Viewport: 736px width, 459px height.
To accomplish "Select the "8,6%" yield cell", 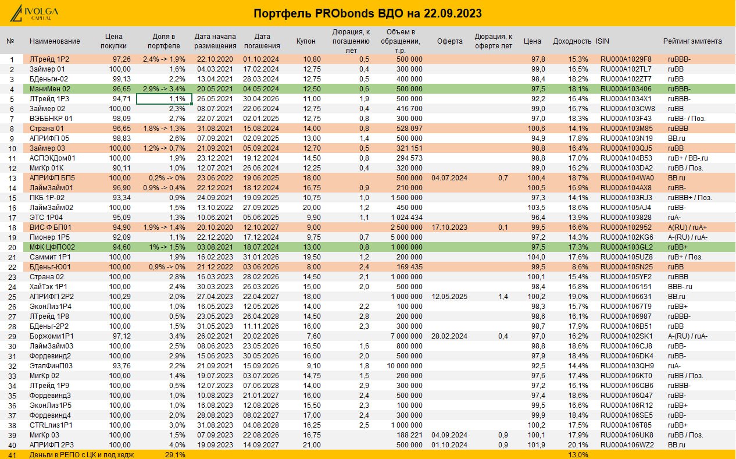I will pyautogui.click(x=580, y=267).
